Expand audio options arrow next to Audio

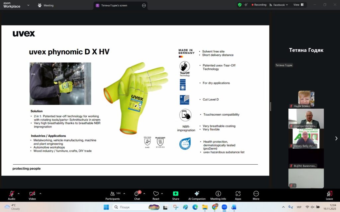19,193
